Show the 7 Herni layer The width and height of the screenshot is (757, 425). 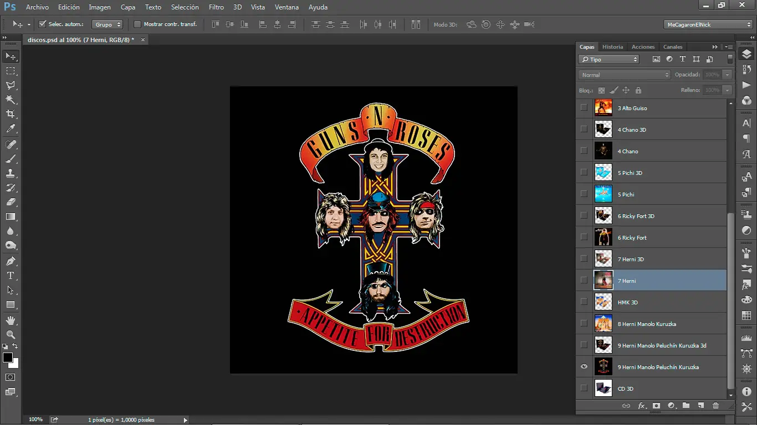pos(584,280)
